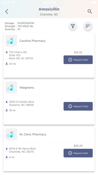
Task: Open search with the magnifier icon
Action: (x=90, y=12)
